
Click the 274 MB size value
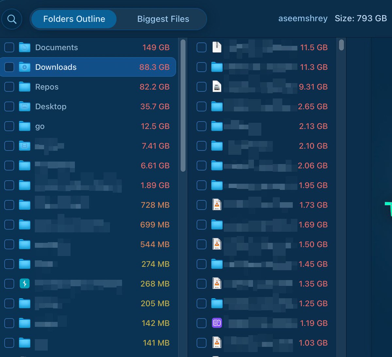(x=155, y=264)
